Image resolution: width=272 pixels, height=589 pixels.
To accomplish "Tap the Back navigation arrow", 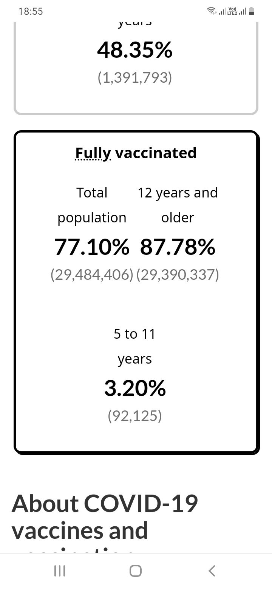I will tap(212, 570).
